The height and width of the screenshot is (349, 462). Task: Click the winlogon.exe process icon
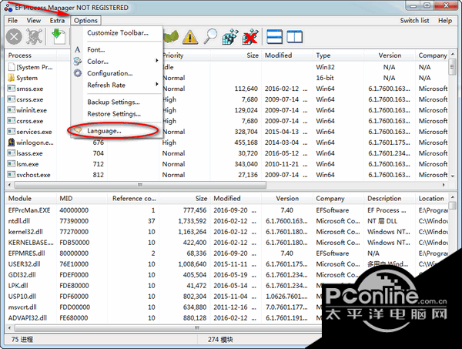tap(12, 143)
